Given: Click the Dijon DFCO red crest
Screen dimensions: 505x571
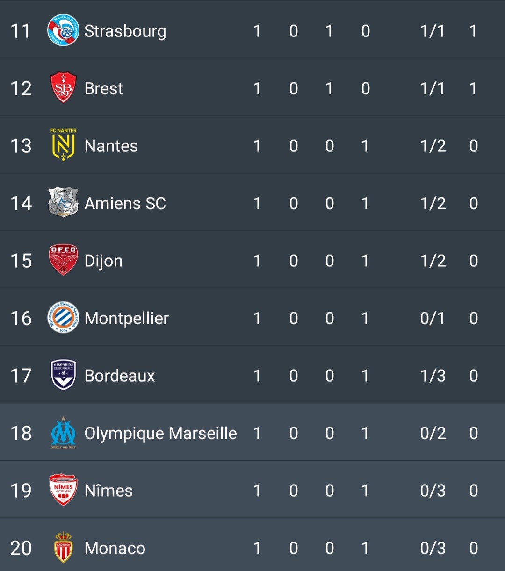Looking at the screenshot, I should pos(63,260).
